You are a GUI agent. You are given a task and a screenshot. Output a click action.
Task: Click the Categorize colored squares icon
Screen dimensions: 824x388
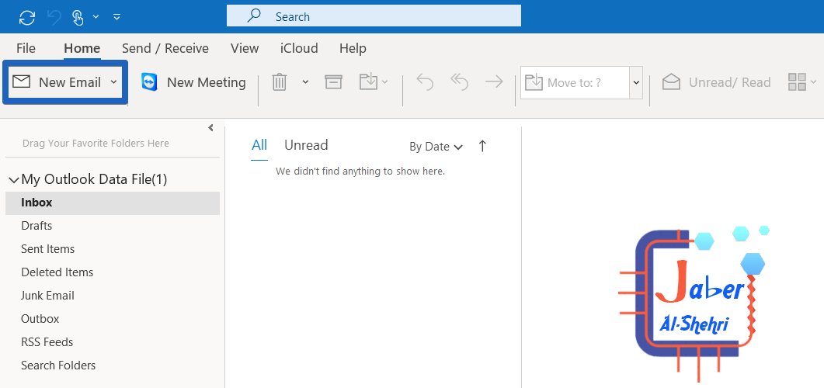pos(797,82)
